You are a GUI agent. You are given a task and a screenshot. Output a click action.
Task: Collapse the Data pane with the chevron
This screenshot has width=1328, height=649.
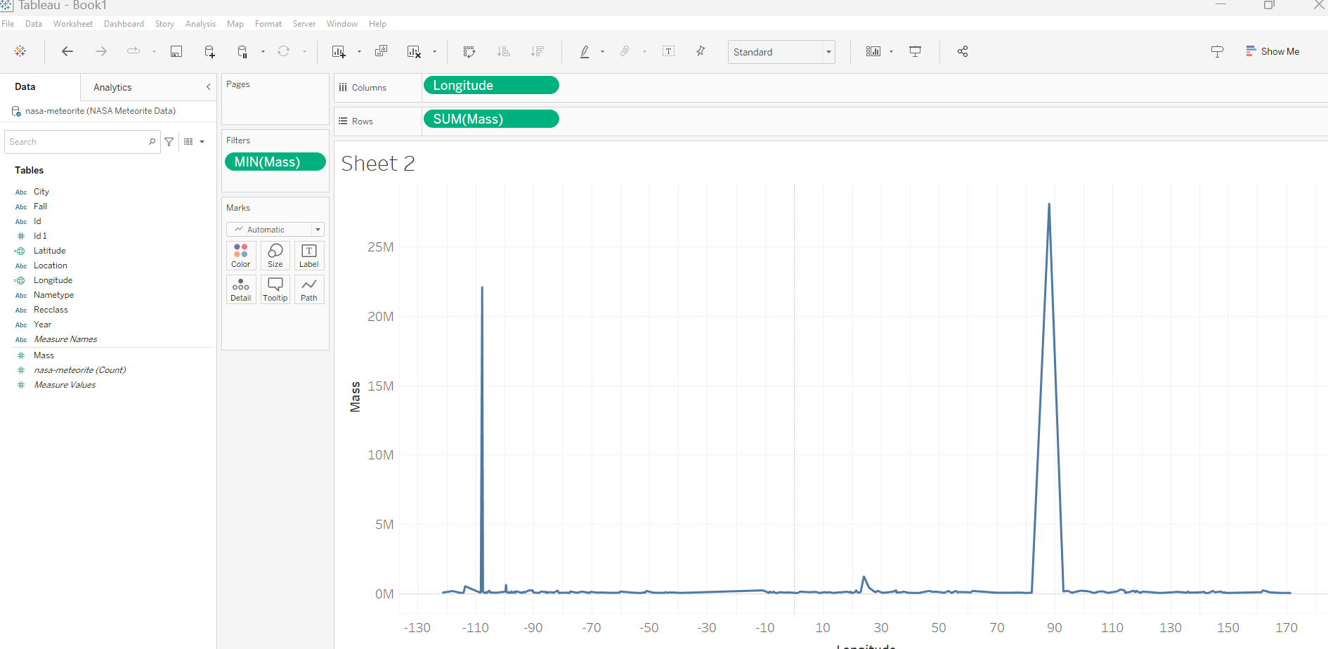[208, 87]
